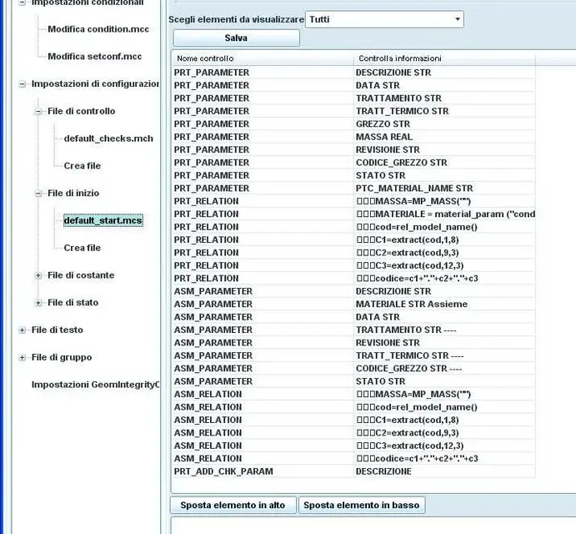Select PRT_RELATION MASSA=MP_MASS row
Screen dimensions: 576x534
click(353, 201)
